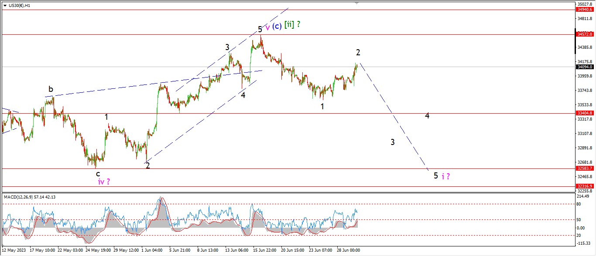The height and width of the screenshot is (256, 596).
Task: Click the 24 May 19:00 time label
Action: pyautogui.click(x=99, y=250)
